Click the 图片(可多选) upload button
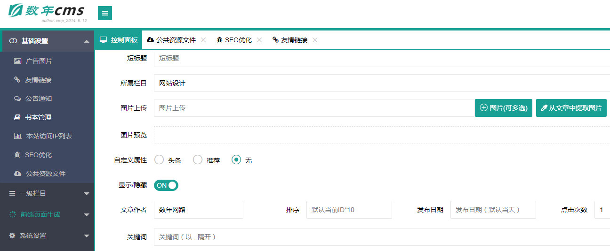 (x=503, y=108)
